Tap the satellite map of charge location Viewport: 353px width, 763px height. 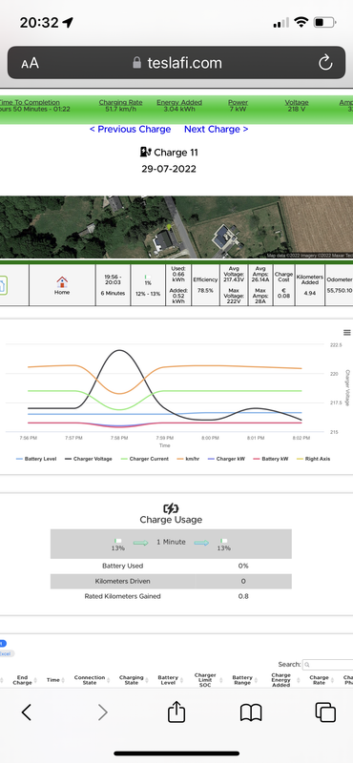click(x=176, y=227)
